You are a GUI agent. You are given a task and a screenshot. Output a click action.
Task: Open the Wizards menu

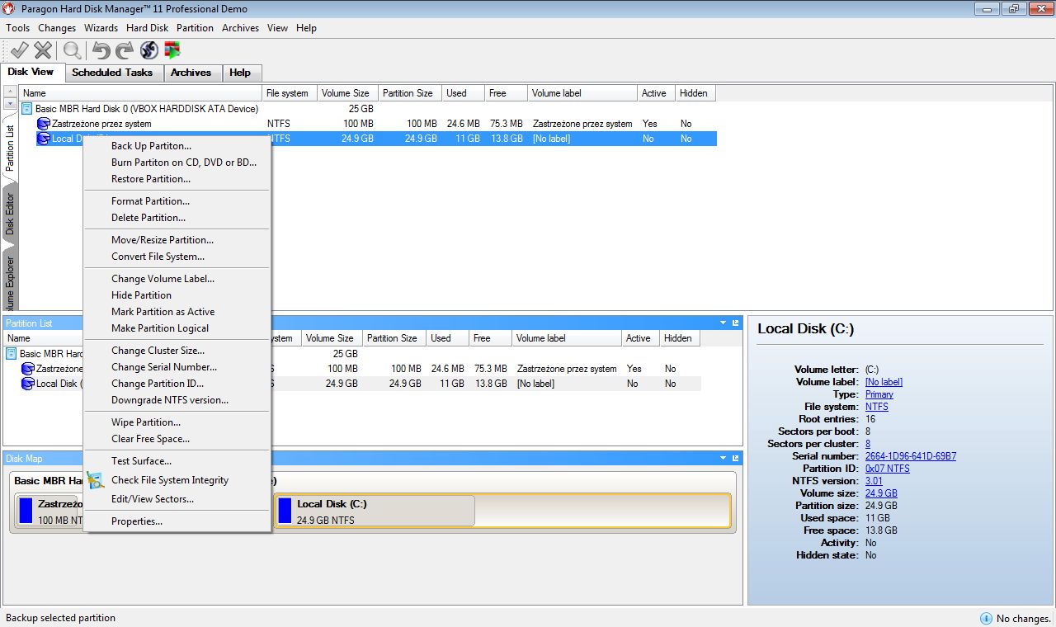(101, 28)
